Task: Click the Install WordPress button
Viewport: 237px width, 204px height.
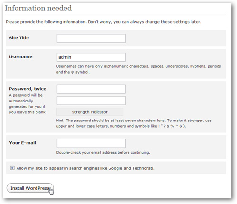Action: click(30, 188)
